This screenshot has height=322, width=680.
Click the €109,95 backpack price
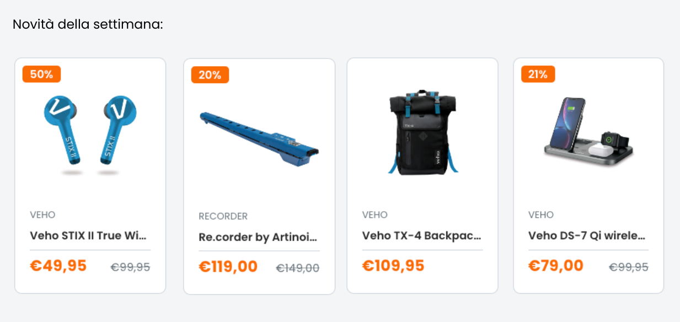(x=393, y=266)
